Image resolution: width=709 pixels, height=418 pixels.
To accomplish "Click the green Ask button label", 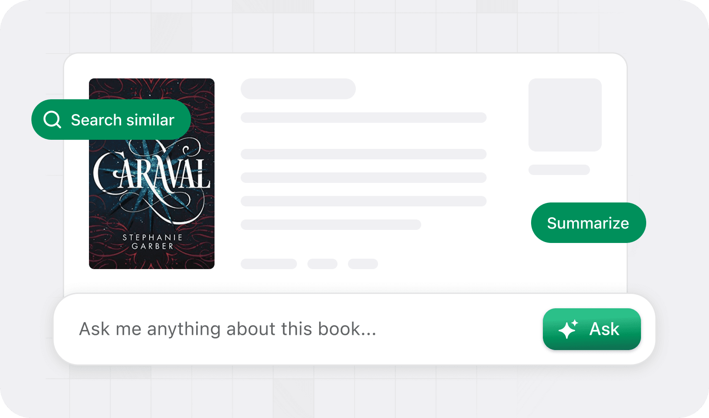I will coord(604,329).
